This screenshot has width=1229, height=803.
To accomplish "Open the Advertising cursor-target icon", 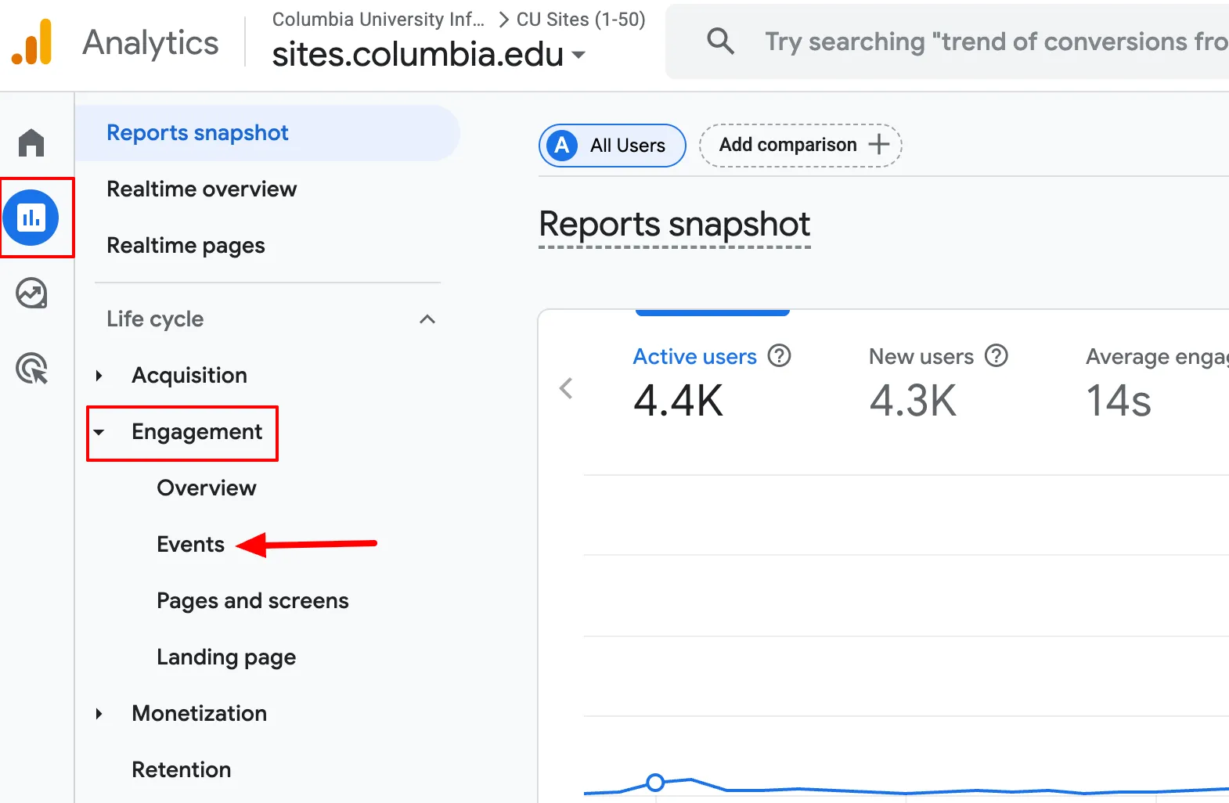I will click(31, 368).
